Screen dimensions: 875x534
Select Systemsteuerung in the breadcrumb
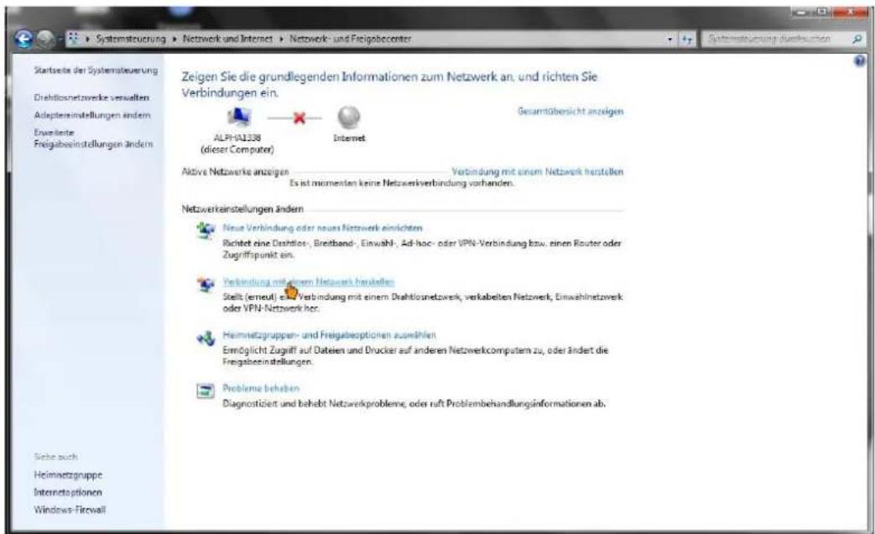(x=131, y=39)
